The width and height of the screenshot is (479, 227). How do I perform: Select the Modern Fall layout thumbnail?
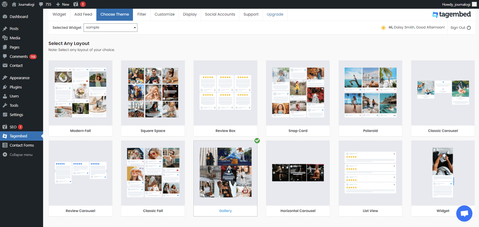click(80, 93)
